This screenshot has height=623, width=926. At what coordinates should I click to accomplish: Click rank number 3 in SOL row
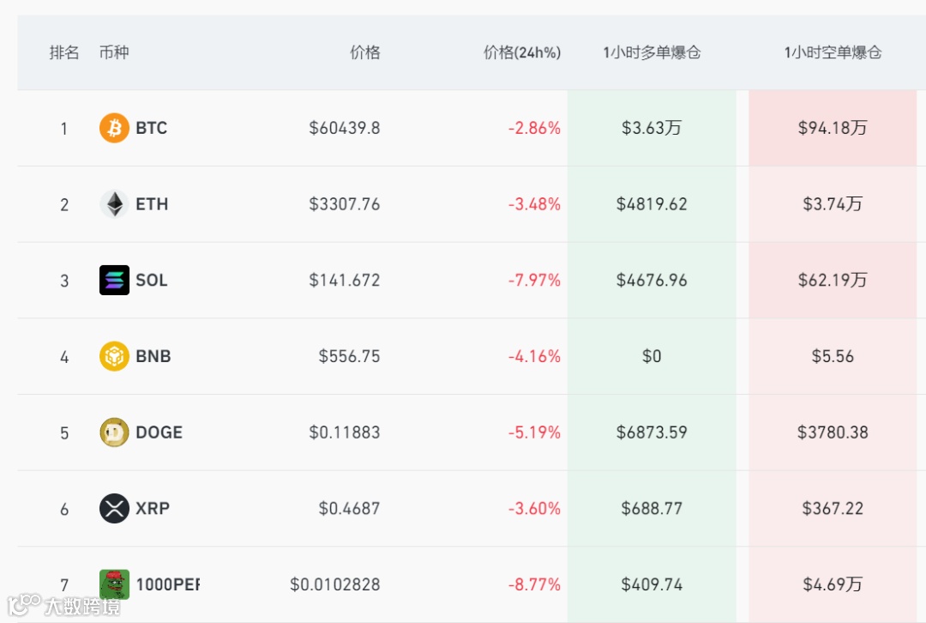click(64, 281)
